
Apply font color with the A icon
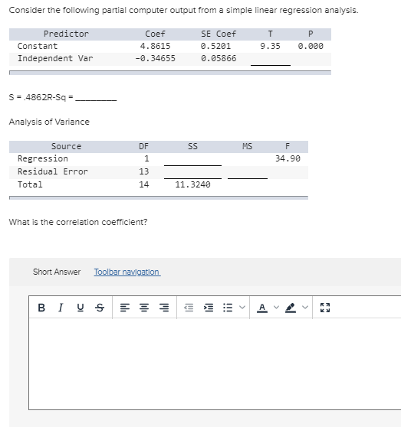[262, 308]
